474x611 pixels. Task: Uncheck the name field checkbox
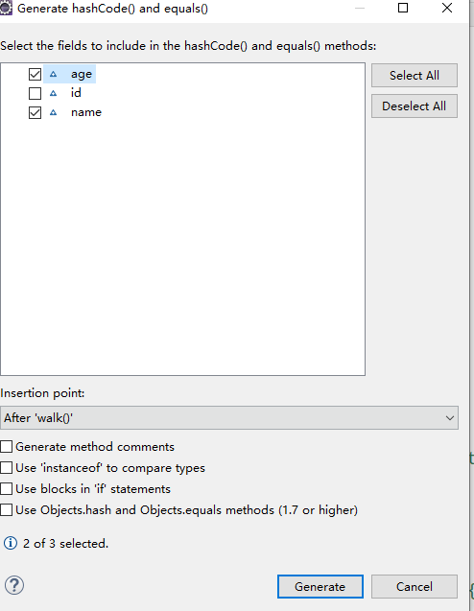(x=36, y=113)
